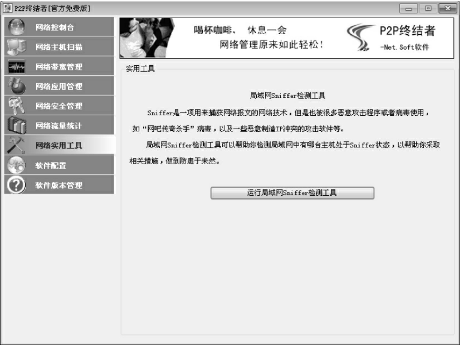The image size is (460, 345).
Task: Open the 网络主机扫描 menu item
Action: (x=59, y=46)
